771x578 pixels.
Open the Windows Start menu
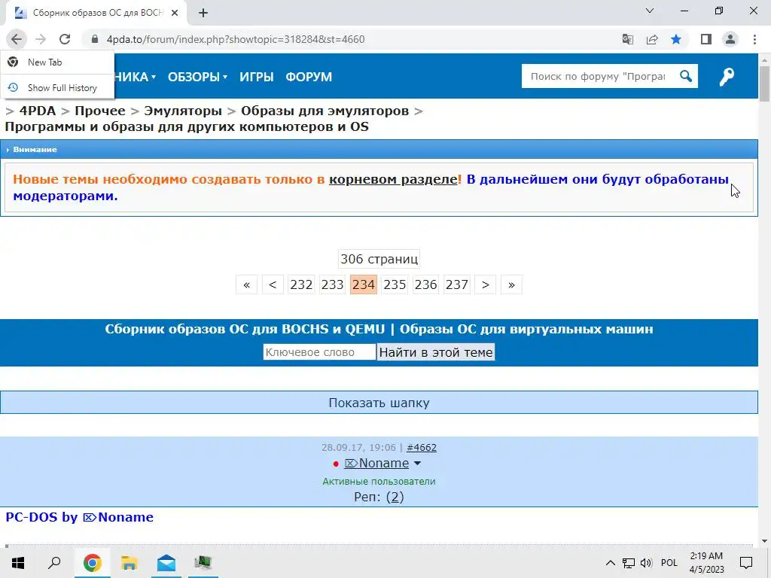click(18, 562)
